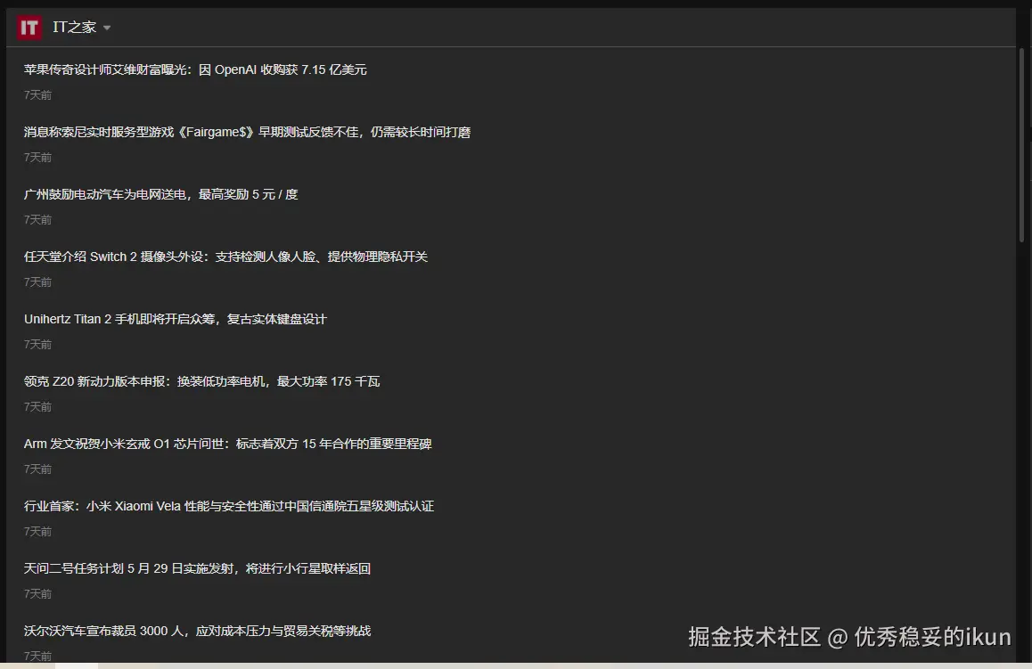
Task: Click the timestamp under the 天问二号 article
Action: click(x=37, y=593)
